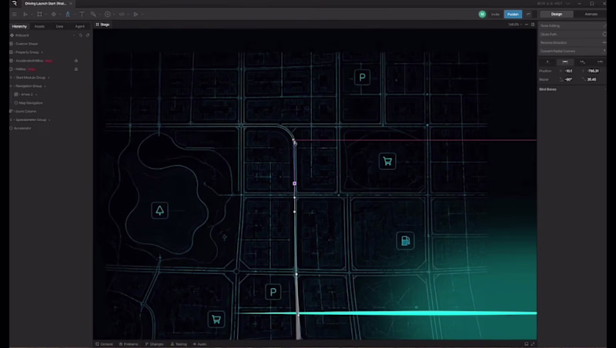Switch to the Assets tab

coord(39,26)
